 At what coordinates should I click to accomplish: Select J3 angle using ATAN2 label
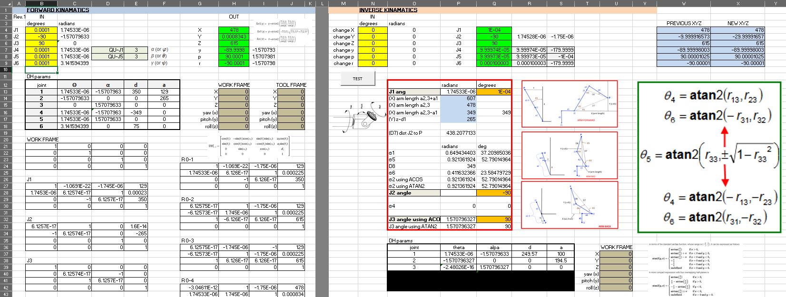[414, 226]
